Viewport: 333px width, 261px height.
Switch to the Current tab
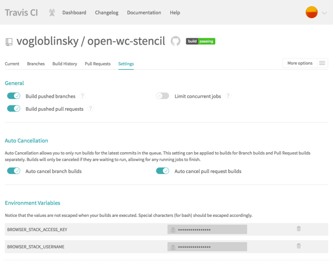(12, 64)
